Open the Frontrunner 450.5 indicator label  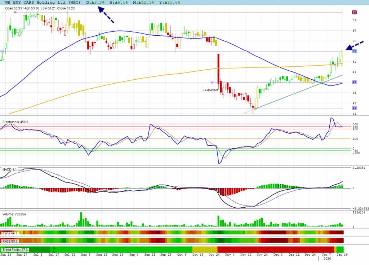pyautogui.click(x=15, y=122)
